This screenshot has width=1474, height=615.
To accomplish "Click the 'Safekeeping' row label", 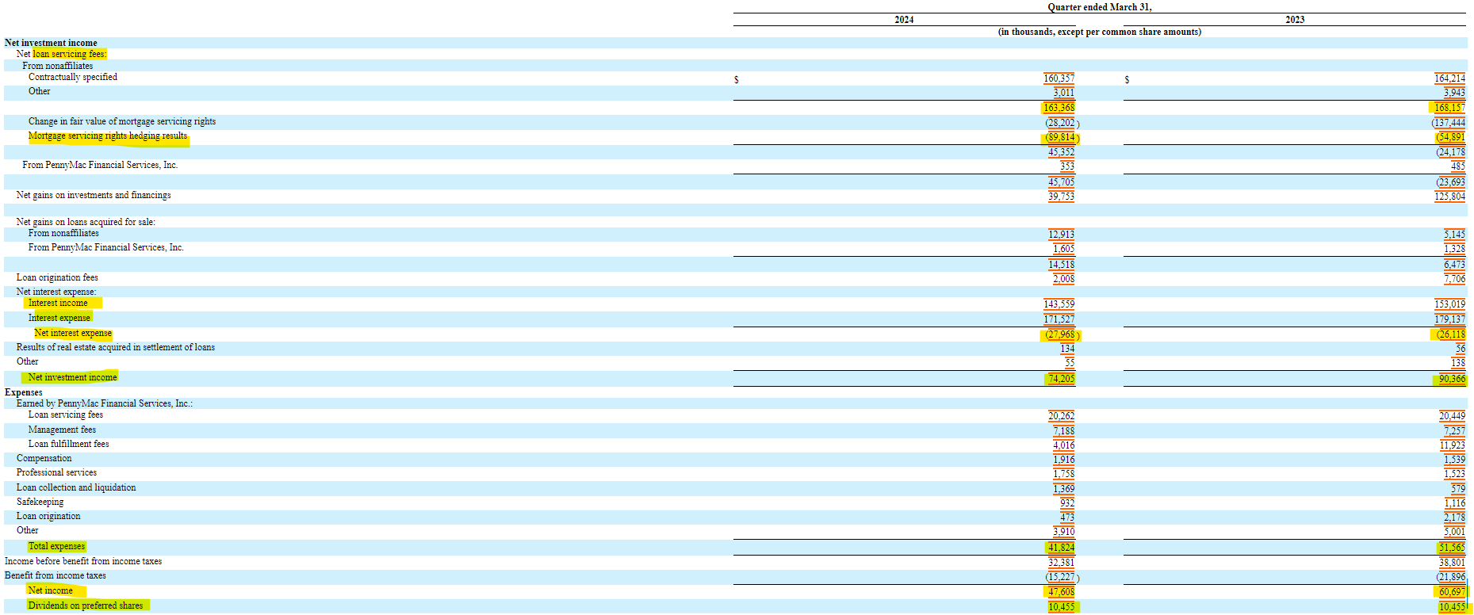I will pos(40,502).
